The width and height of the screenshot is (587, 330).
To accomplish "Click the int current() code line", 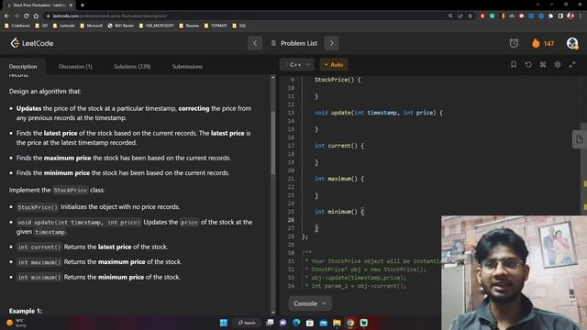I will click(339, 146).
